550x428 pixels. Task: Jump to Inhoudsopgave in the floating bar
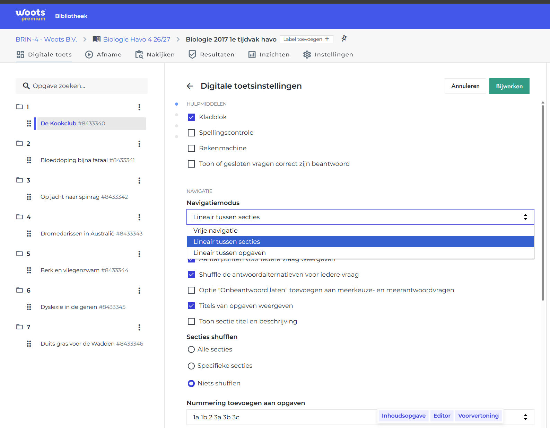coord(404,416)
